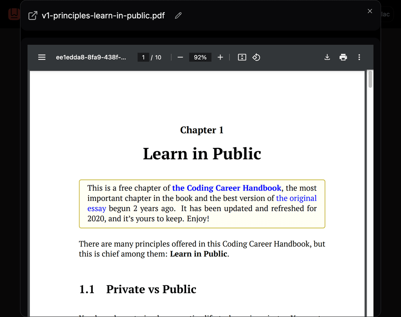This screenshot has width=401, height=317.
Task: Click the 92% zoom level control
Action: [200, 57]
